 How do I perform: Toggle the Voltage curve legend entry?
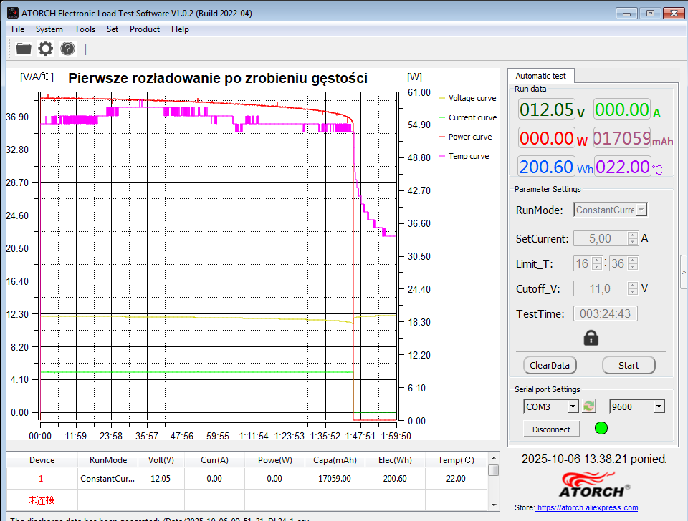[x=468, y=98]
